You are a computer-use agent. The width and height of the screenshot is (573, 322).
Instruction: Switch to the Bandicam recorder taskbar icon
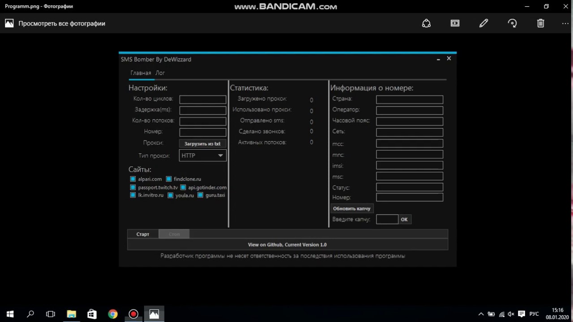133,314
